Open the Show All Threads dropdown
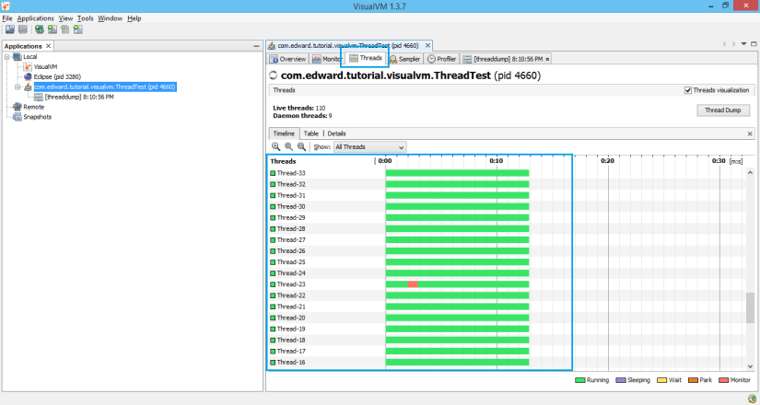Image resolution: width=760 pixels, height=405 pixels. point(369,146)
